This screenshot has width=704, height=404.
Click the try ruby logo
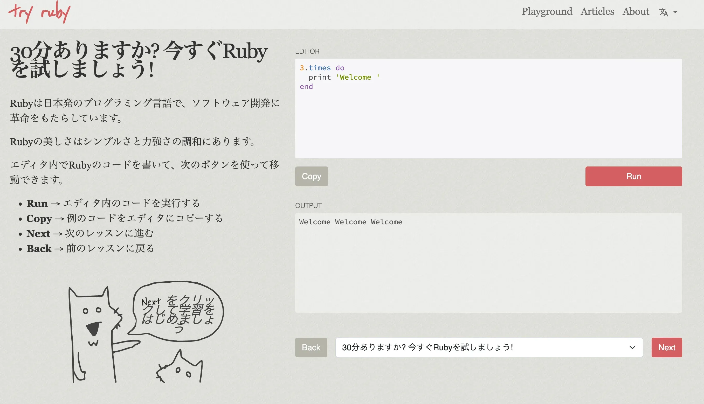tap(39, 12)
